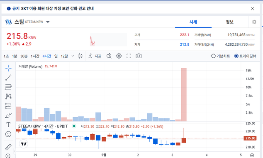Select the ruler measure tool
Viewport: 263px width, 158px height.
pyautogui.click(x=8, y=147)
